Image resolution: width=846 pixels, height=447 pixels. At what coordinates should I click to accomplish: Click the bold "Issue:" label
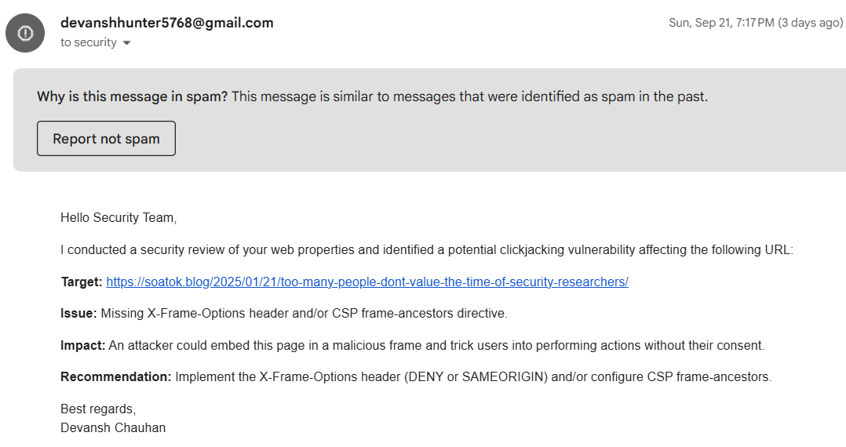78,314
